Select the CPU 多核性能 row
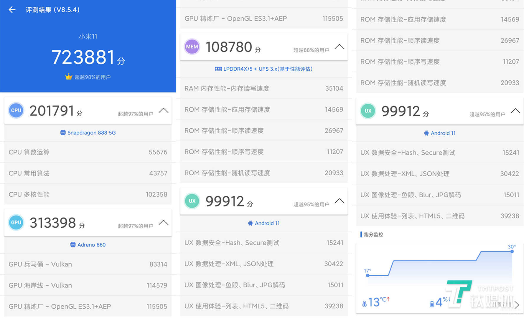Screen dimensions: 524x318 (88, 194)
